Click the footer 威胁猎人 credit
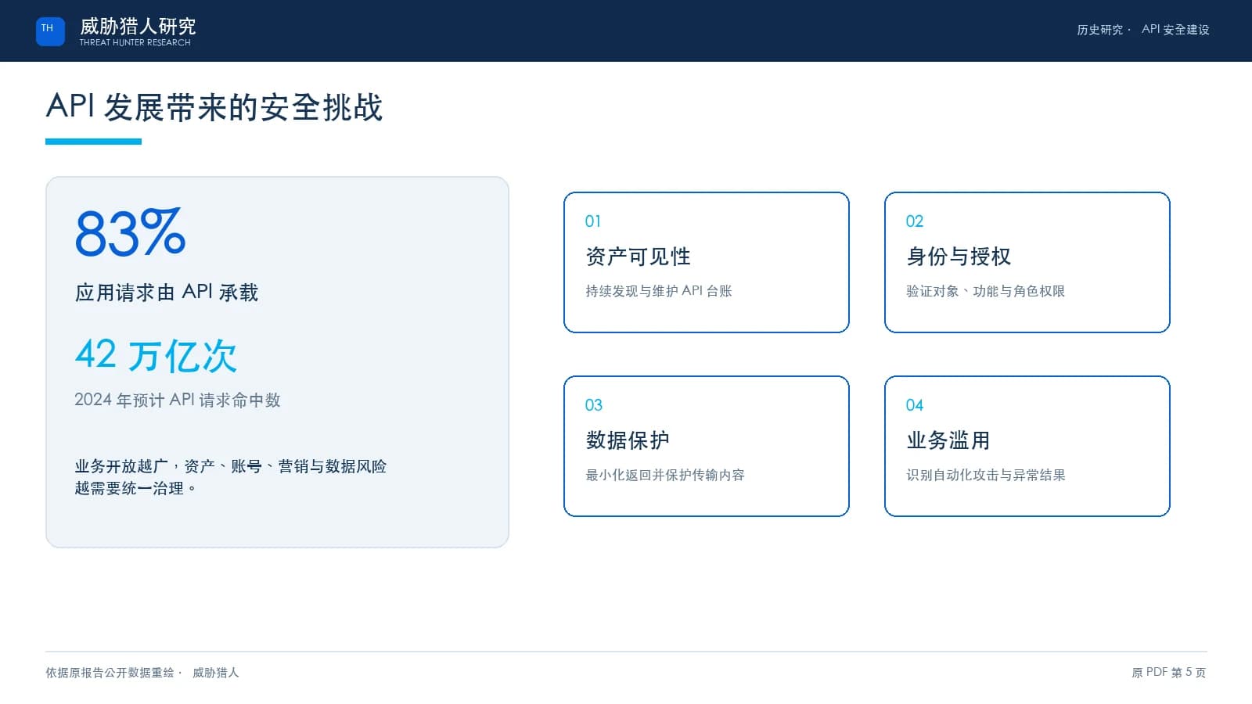Viewport: 1252px width, 704px height. pos(216,673)
